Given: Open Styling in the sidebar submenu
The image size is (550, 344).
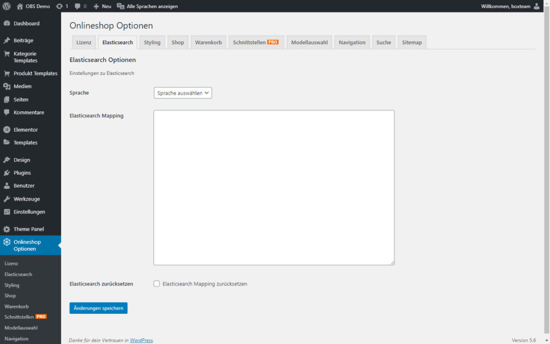Looking at the screenshot, I should [12, 285].
